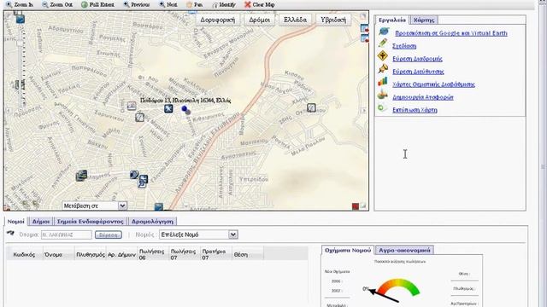The image size is (547, 307).
Task: Click the pencil Σχεδίαση icon
Action: (x=383, y=43)
